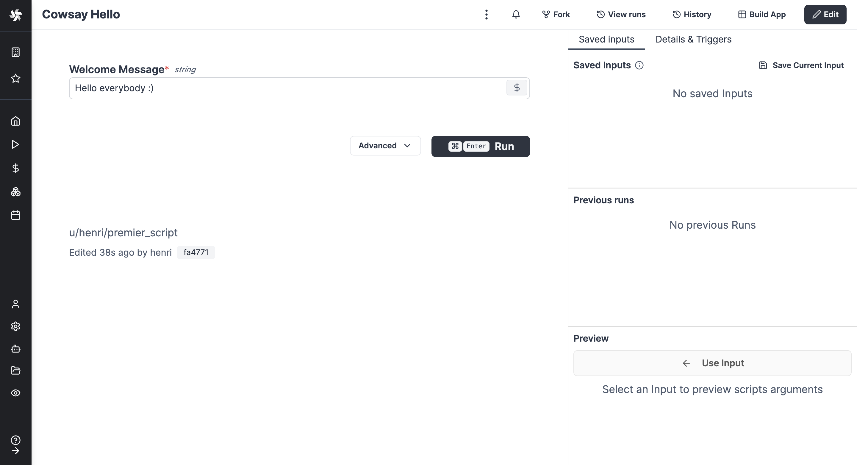Click Save Current Input button
This screenshot has width=857, height=465.
tap(801, 65)
